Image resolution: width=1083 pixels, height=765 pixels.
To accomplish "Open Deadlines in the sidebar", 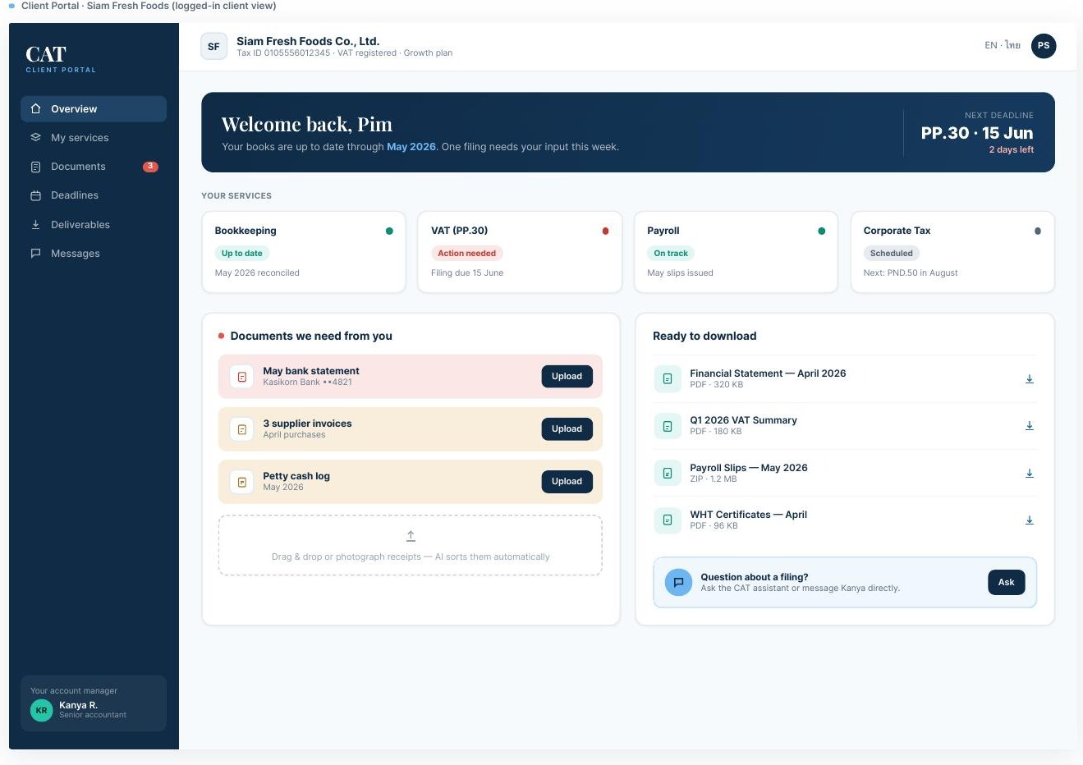I will point(94,195).
